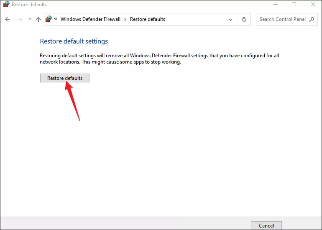Cancel the restore defaults dialog
Image resolution: width=322 pixels, height=230 pixels.
(266, 225)
